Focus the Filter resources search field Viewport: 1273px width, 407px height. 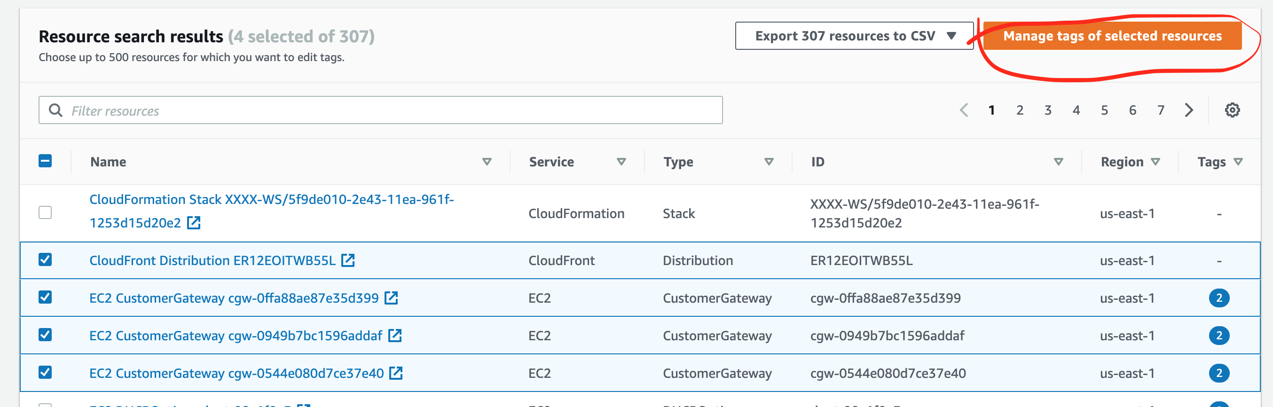click(x=380, y=110)
